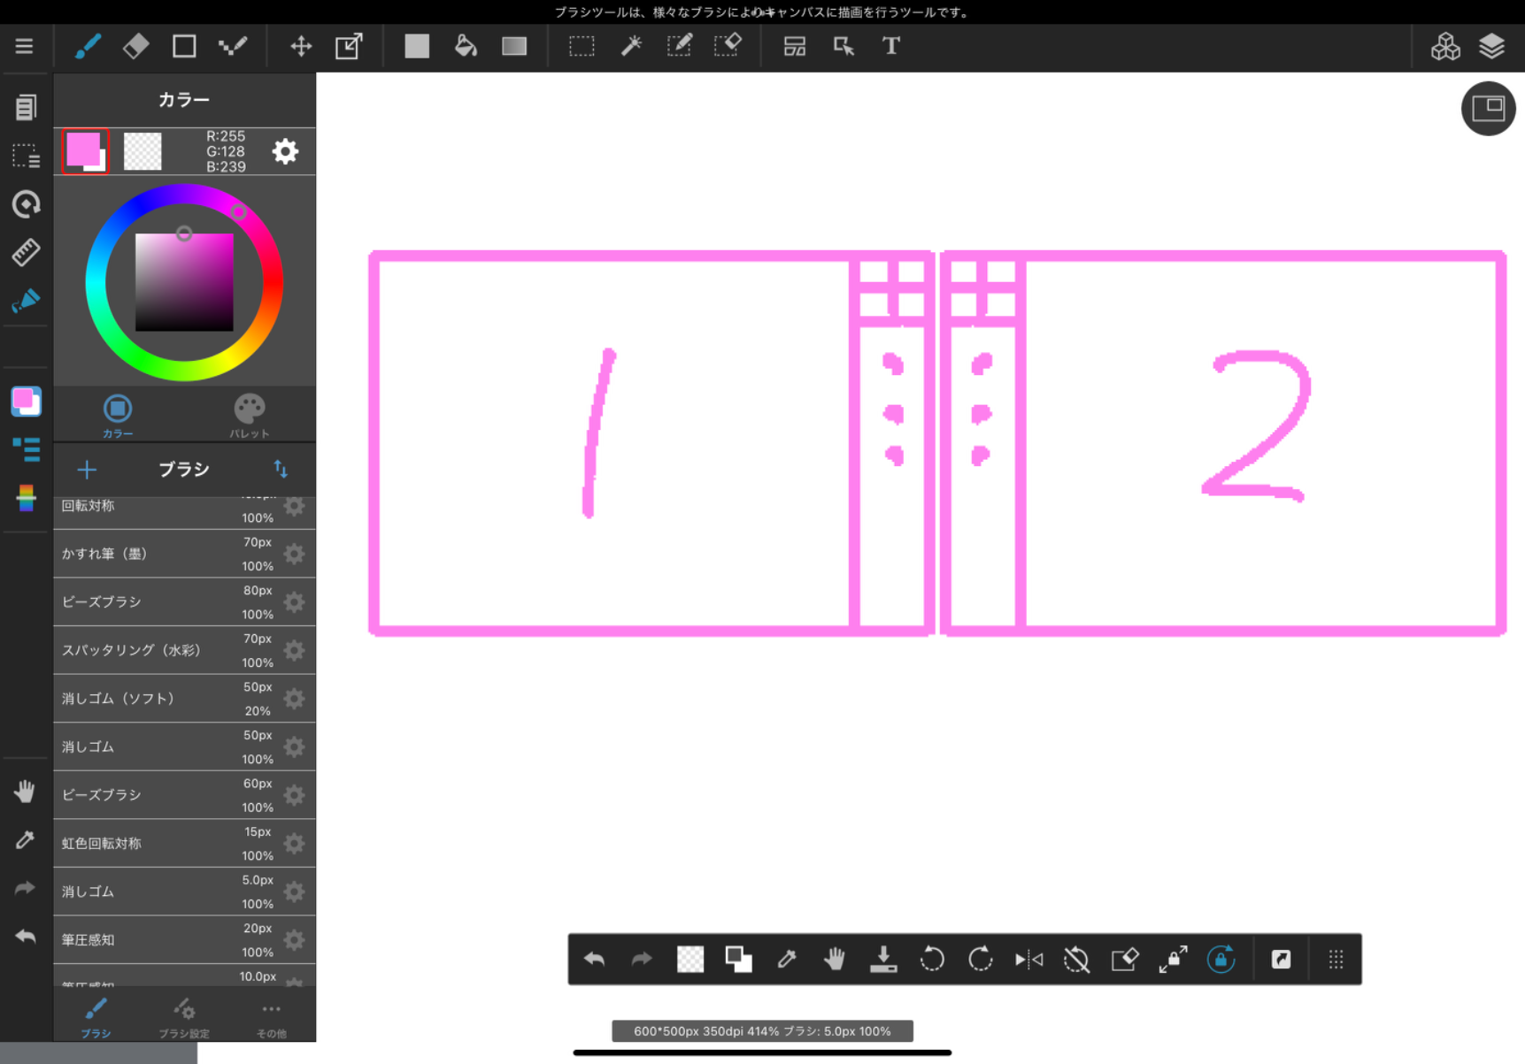Viewport: 1525px width, 1064px height.
Task: Select the Bucket fill tool
Action: [x=466, y=46]
